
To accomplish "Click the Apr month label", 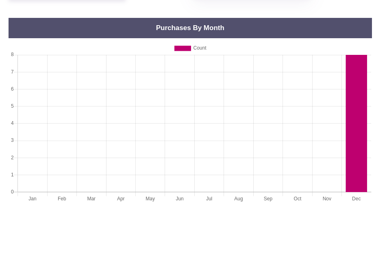I will (121, 199).
